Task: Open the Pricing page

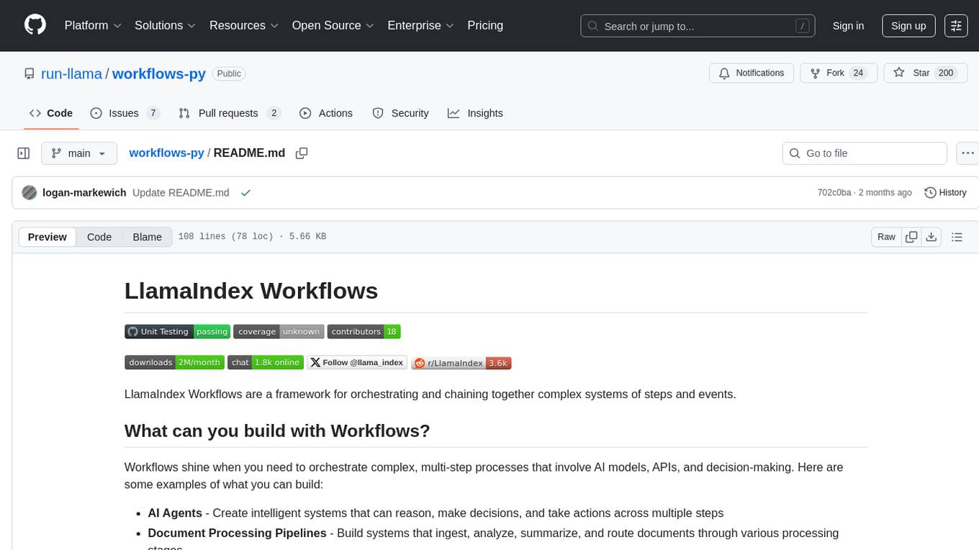Action: tap(485, 25)
